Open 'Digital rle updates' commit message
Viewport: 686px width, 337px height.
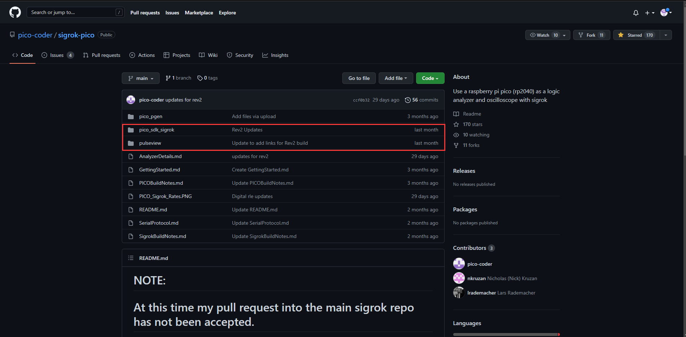[x=252, y=197]
